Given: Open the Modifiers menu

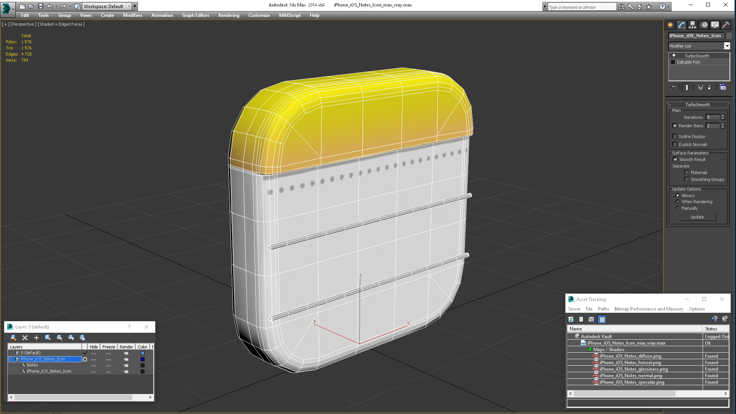Looking at the screenshot, I should point(132,15).
